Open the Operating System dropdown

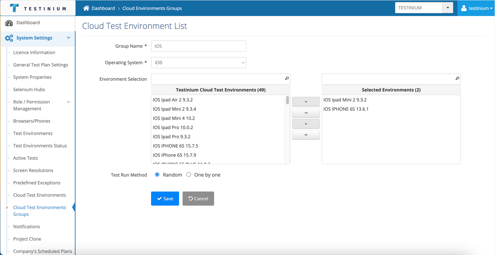[x=199, y=63]
